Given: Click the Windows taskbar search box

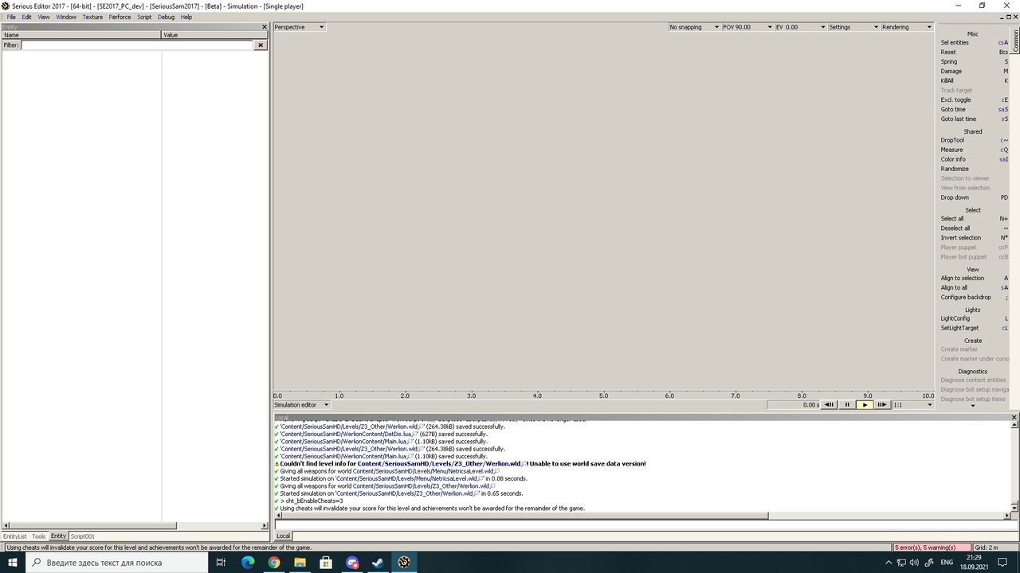Looking at the screenshot, I should coord(118,562).
